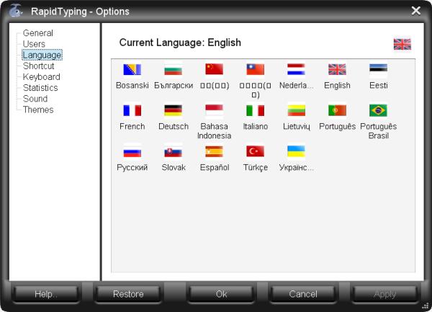Click the "Português Brasil" label text
Viewport: 432px width, 312px height.
(x=378, y=131)
